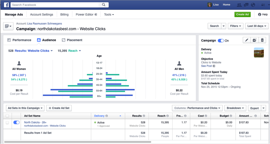The width and height of the screenshot is (270, 144).
Task: Open the messages icon in top bar
Action: pos(246,5)
